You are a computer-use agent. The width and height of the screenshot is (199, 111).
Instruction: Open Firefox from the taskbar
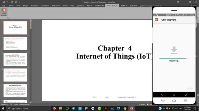point(54,108)
